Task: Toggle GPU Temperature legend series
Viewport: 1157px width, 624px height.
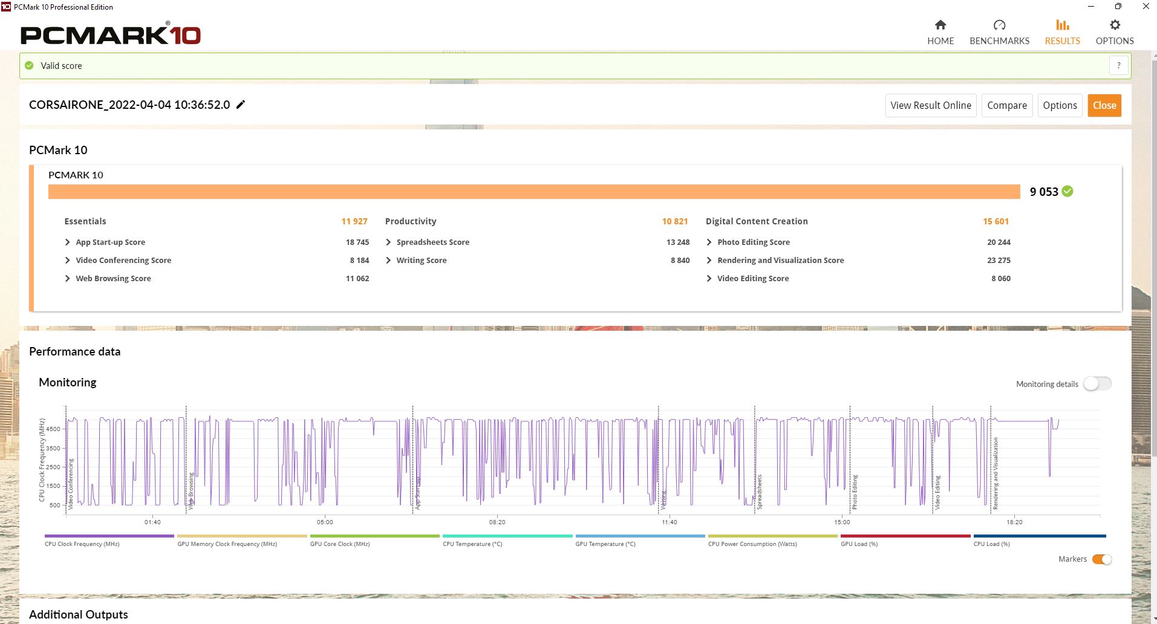Action: pyautogui.click(x=640, y=540)
